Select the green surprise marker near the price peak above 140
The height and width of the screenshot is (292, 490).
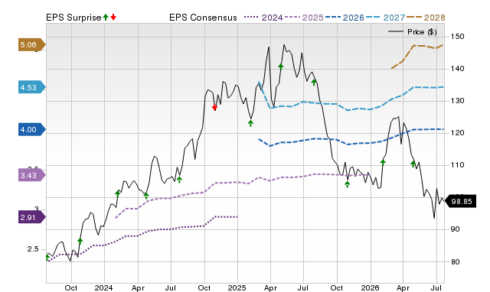coord(281,67)
